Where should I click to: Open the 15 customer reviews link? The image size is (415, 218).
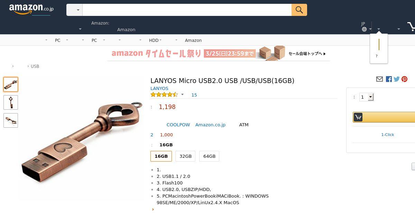(x=194, y=95)
